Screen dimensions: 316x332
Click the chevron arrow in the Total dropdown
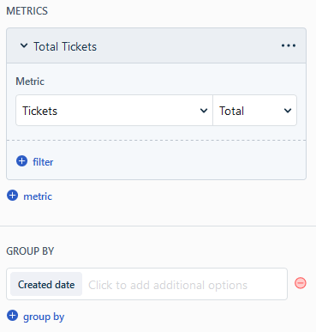click(x=288, y=111)
